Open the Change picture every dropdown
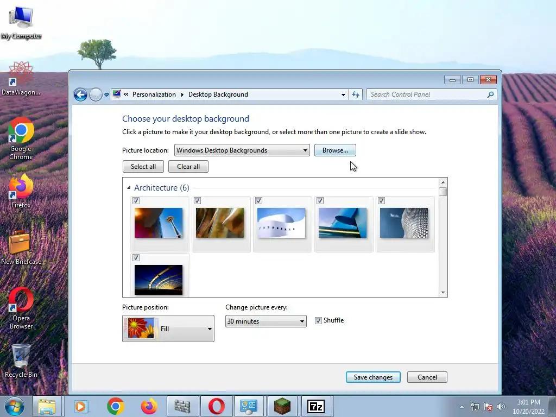 (x=266, y=321)
